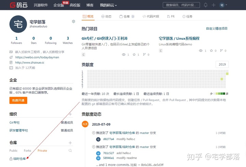Open 企业版 in the top menu

(x=59, y=5)
